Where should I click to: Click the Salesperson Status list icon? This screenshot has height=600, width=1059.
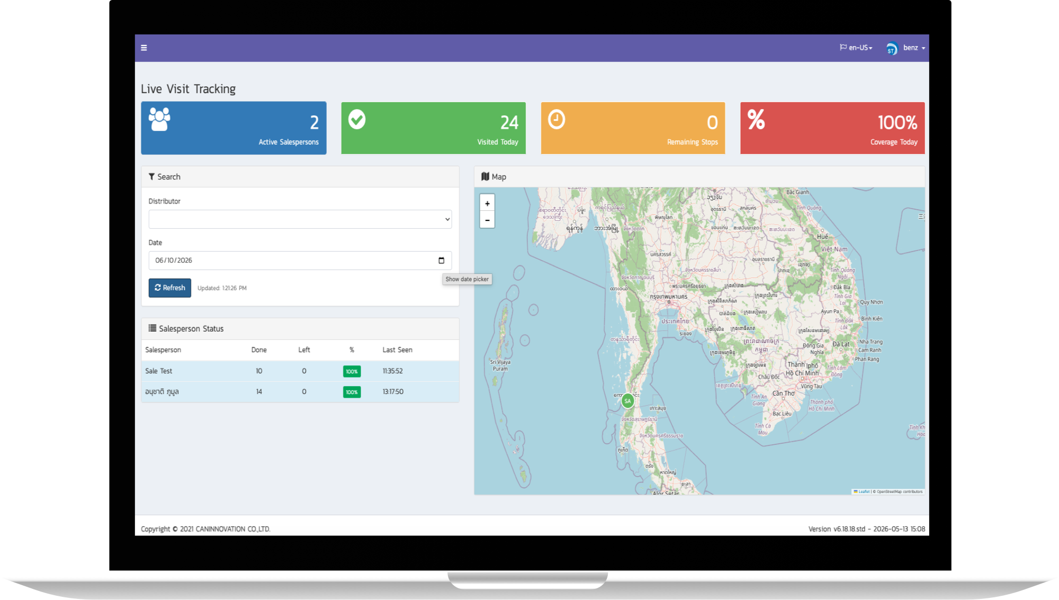click(x=152, y=328)
